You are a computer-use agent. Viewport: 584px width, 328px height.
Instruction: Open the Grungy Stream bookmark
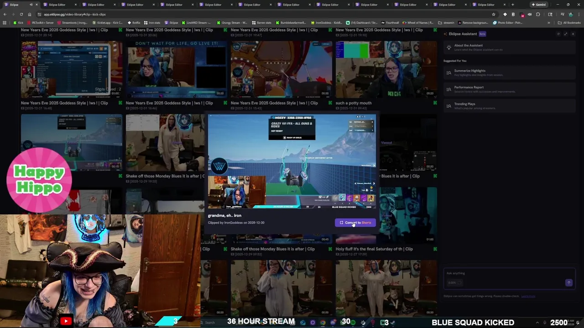232,22
